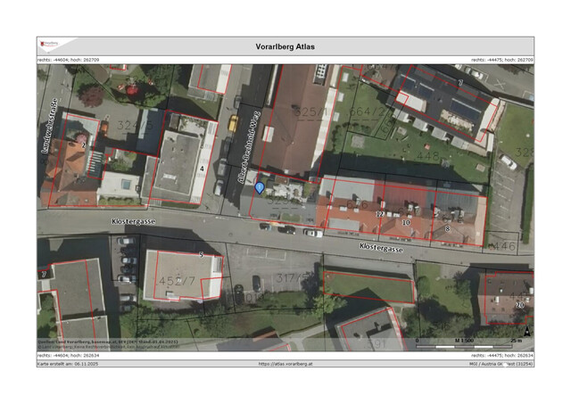Click house number 10 on Klostergasse
Viewport: 571px width, 404px height.
click(406, 222)
